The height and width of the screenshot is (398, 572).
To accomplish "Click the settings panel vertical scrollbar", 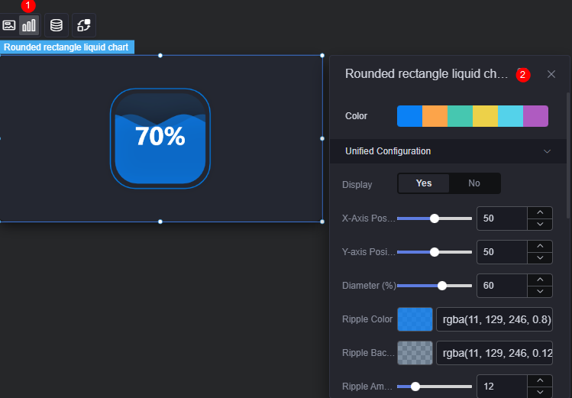I will [x=568, y=155].
